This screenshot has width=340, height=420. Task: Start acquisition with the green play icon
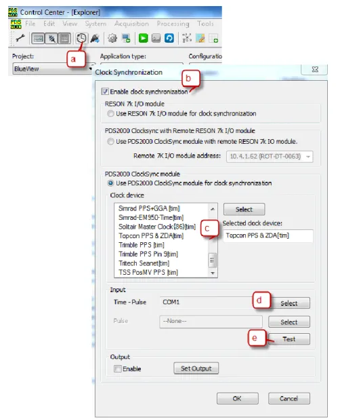144,38
